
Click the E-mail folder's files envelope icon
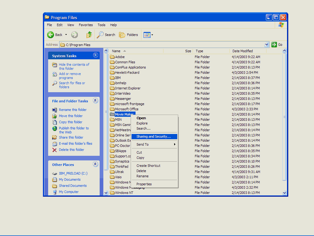click(x=55, y=144)
